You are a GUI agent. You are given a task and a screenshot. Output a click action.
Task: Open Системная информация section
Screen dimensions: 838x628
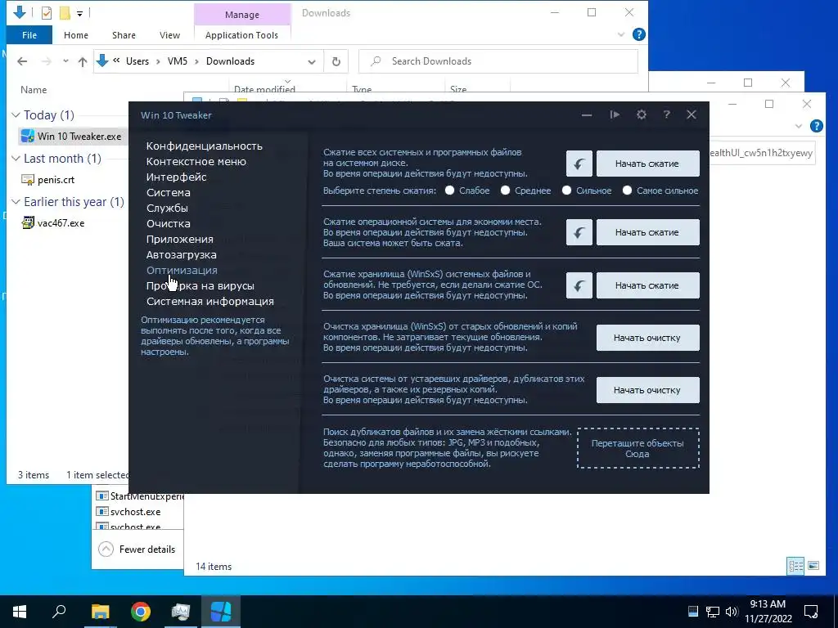point(210,301)
